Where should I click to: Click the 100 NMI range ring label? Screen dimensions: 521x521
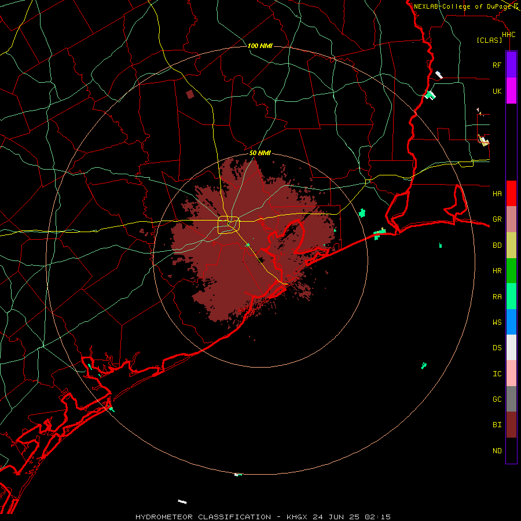click(260, 46)
